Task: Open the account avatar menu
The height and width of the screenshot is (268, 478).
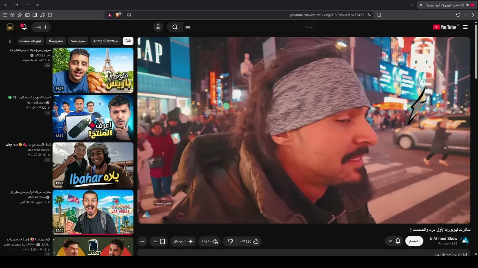Action: click(x=10, y=27)
